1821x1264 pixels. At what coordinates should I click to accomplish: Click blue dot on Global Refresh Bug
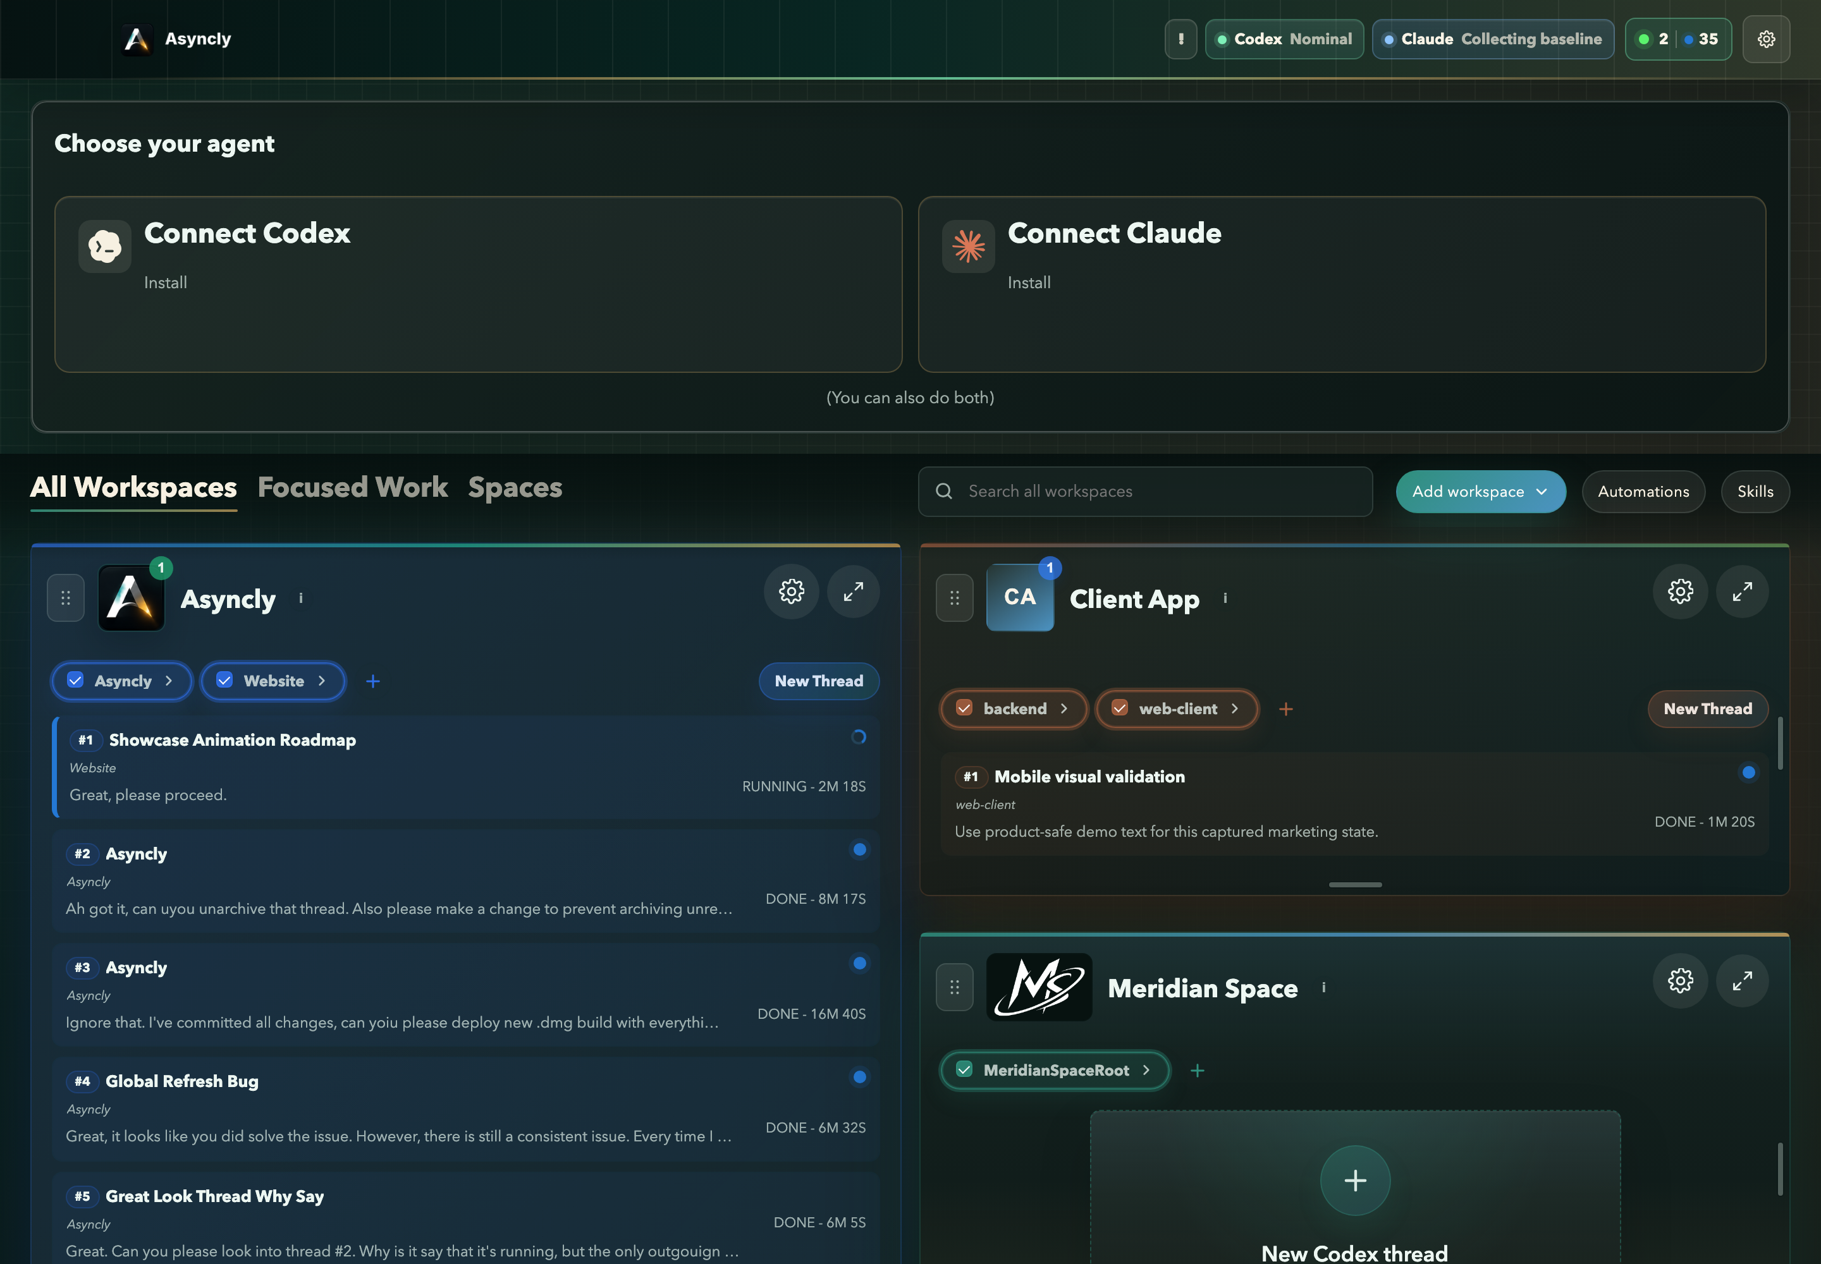pos(859,1077)
